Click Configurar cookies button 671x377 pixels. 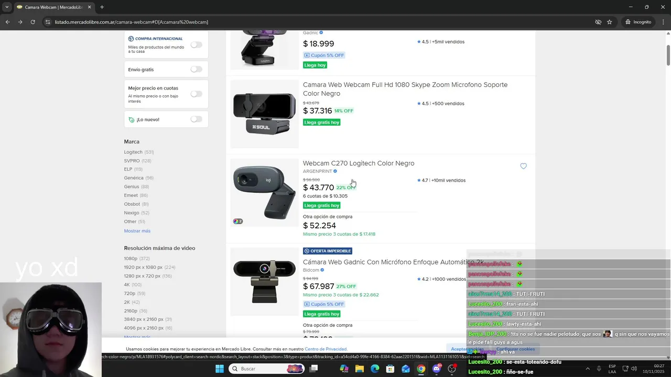click(516, 349)
